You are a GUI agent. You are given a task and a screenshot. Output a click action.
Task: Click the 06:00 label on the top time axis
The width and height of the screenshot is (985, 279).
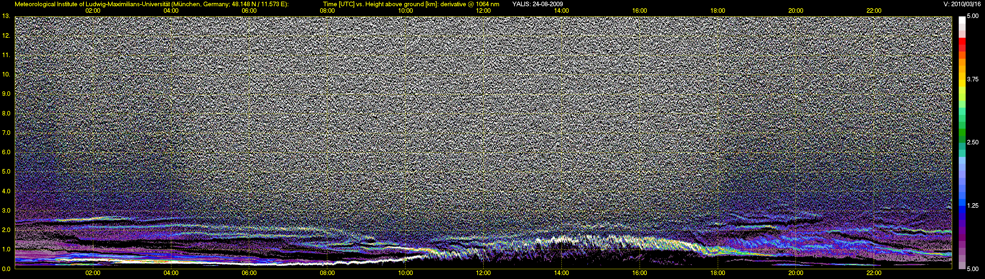249,11
